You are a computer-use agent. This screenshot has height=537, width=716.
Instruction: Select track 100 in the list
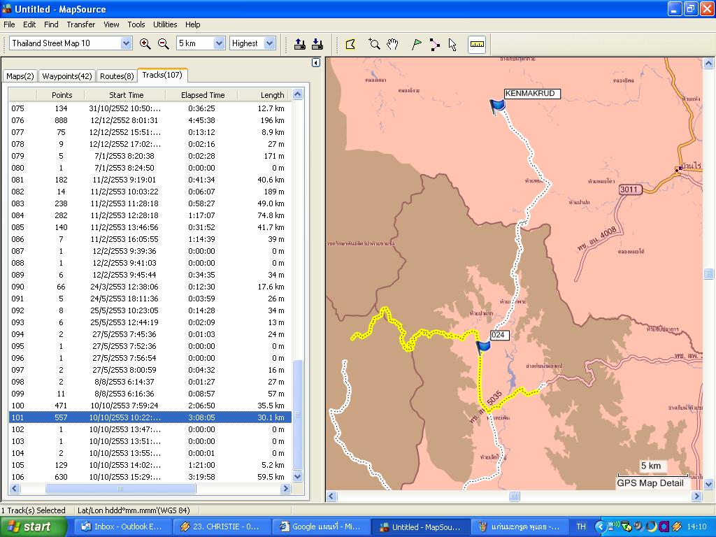[x=150, y=406]
